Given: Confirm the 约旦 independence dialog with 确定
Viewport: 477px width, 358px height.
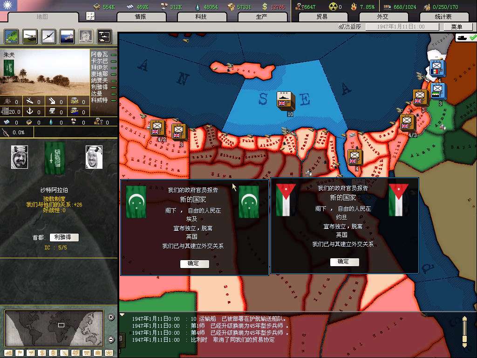Looking at the screenshot, I should [x=344, y=262].
